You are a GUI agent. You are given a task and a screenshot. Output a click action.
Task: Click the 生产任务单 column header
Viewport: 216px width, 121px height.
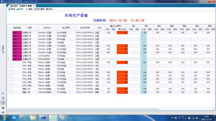coord(85,28)
